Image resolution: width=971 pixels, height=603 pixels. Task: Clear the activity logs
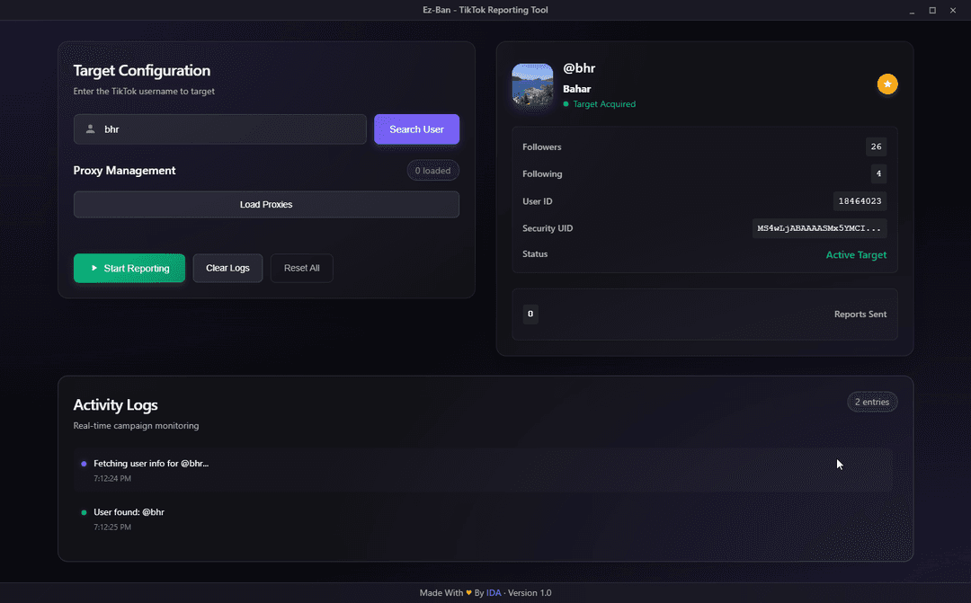[x=227, y=268]
